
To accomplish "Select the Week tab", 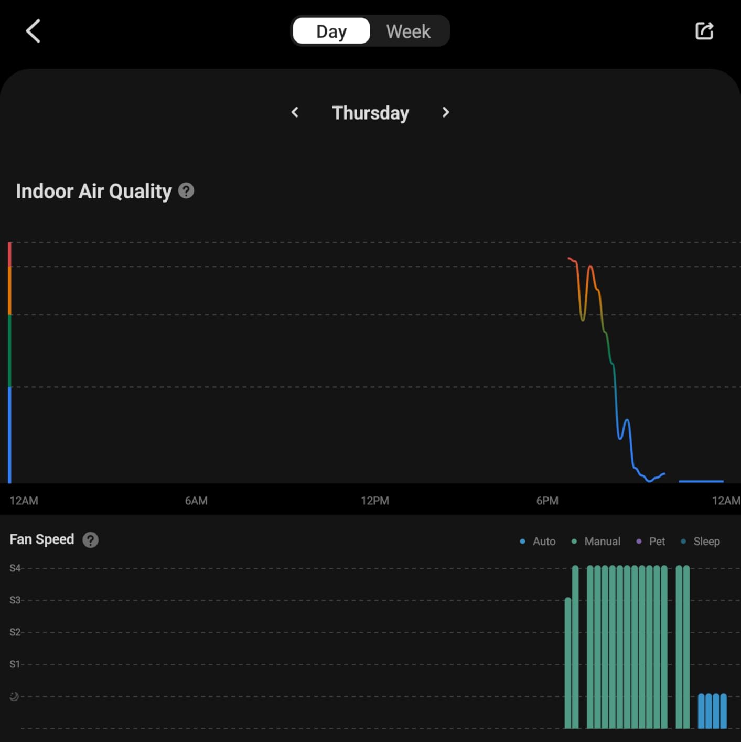I will tap(408, 31).
